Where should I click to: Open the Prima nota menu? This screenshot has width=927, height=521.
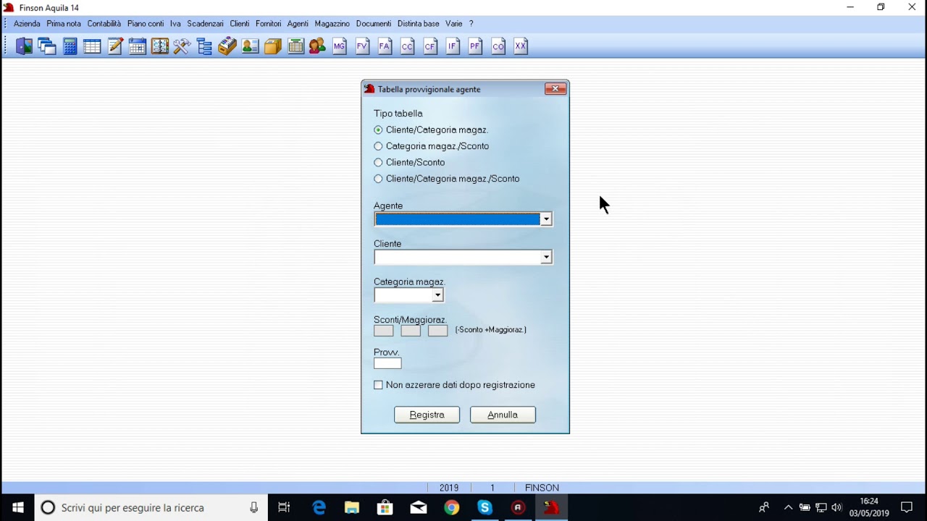point(64,24)
